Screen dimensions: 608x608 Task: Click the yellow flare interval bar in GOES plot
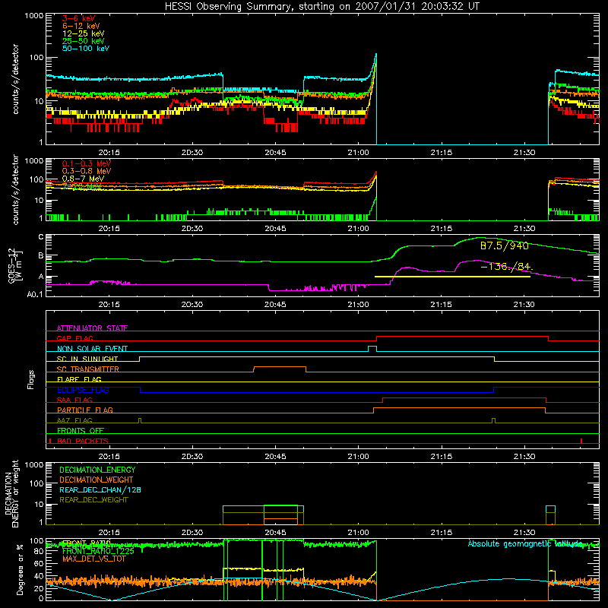[x=452, y=277]
